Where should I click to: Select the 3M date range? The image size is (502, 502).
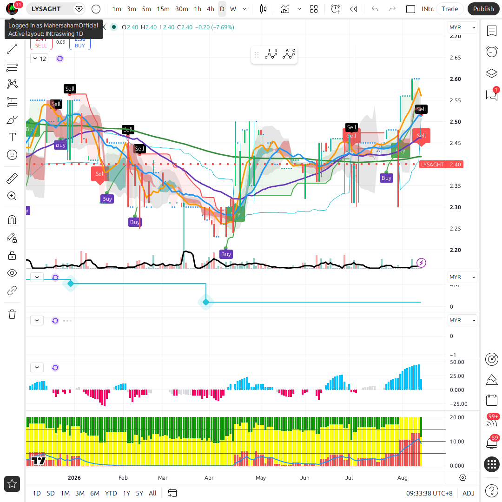coord(80,493)
